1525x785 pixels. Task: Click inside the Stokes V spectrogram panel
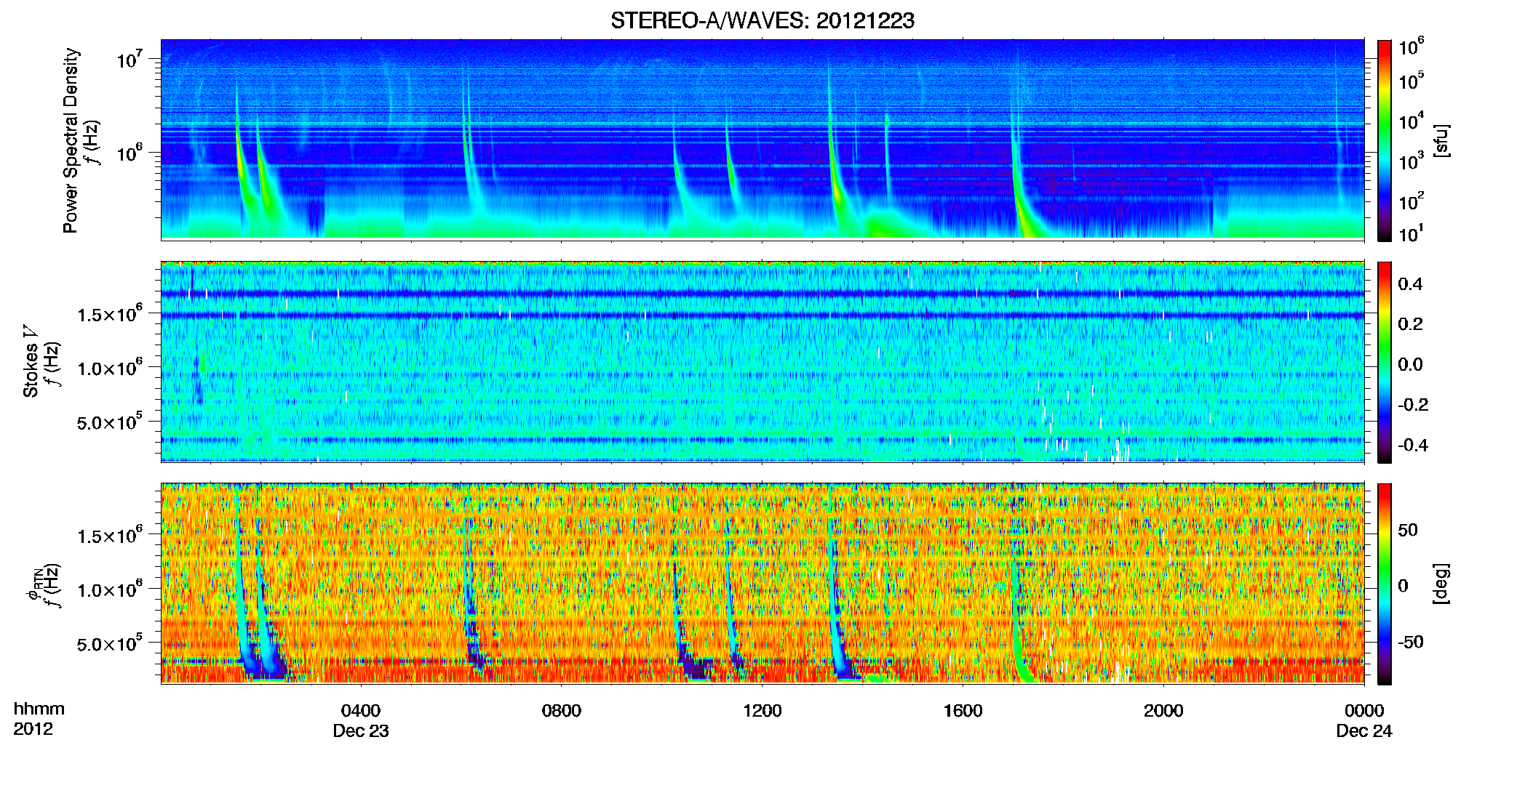[762, 362]
